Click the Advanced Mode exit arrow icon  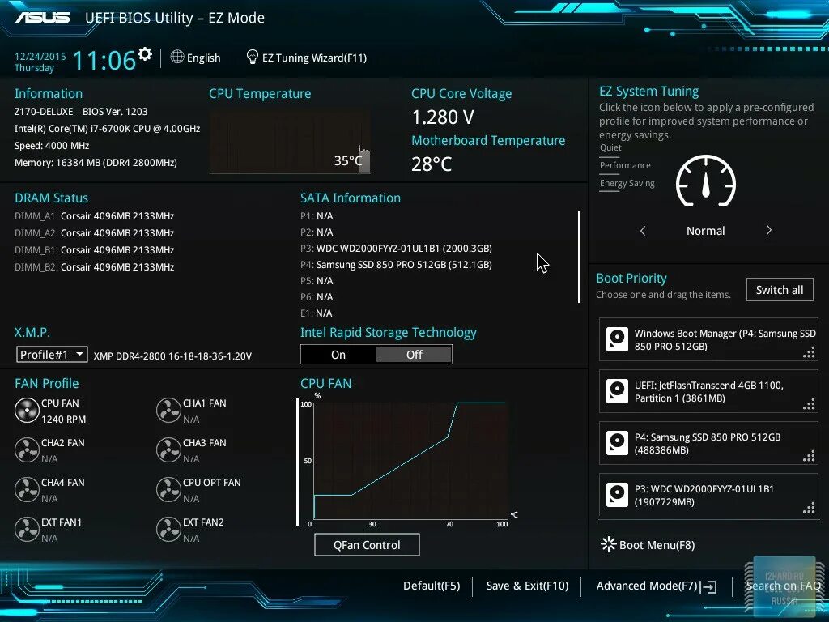pyautogui.click(x=709, y=586)
